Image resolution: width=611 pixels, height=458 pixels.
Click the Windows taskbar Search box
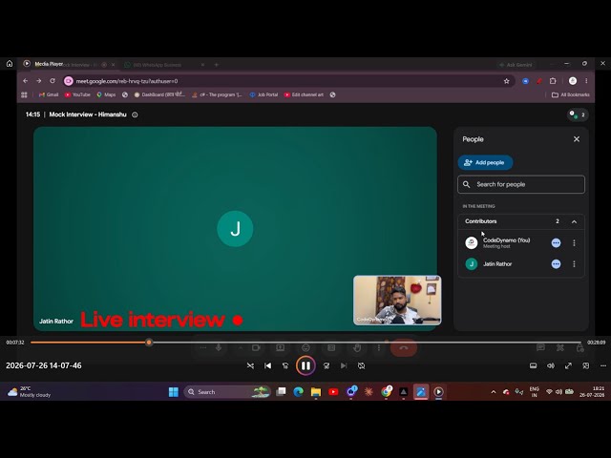click(227, 392)
